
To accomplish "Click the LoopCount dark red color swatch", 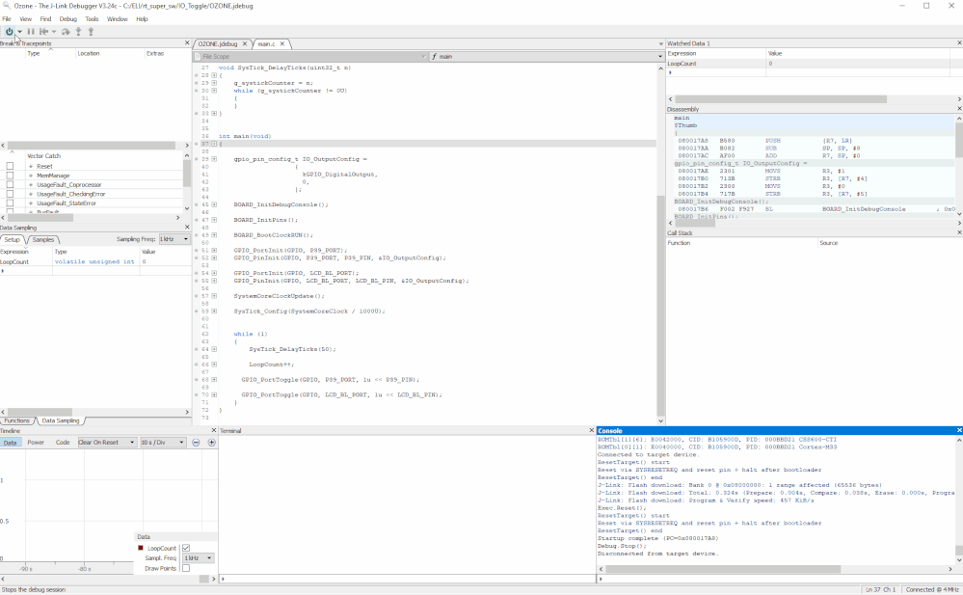I will [141, 549].
